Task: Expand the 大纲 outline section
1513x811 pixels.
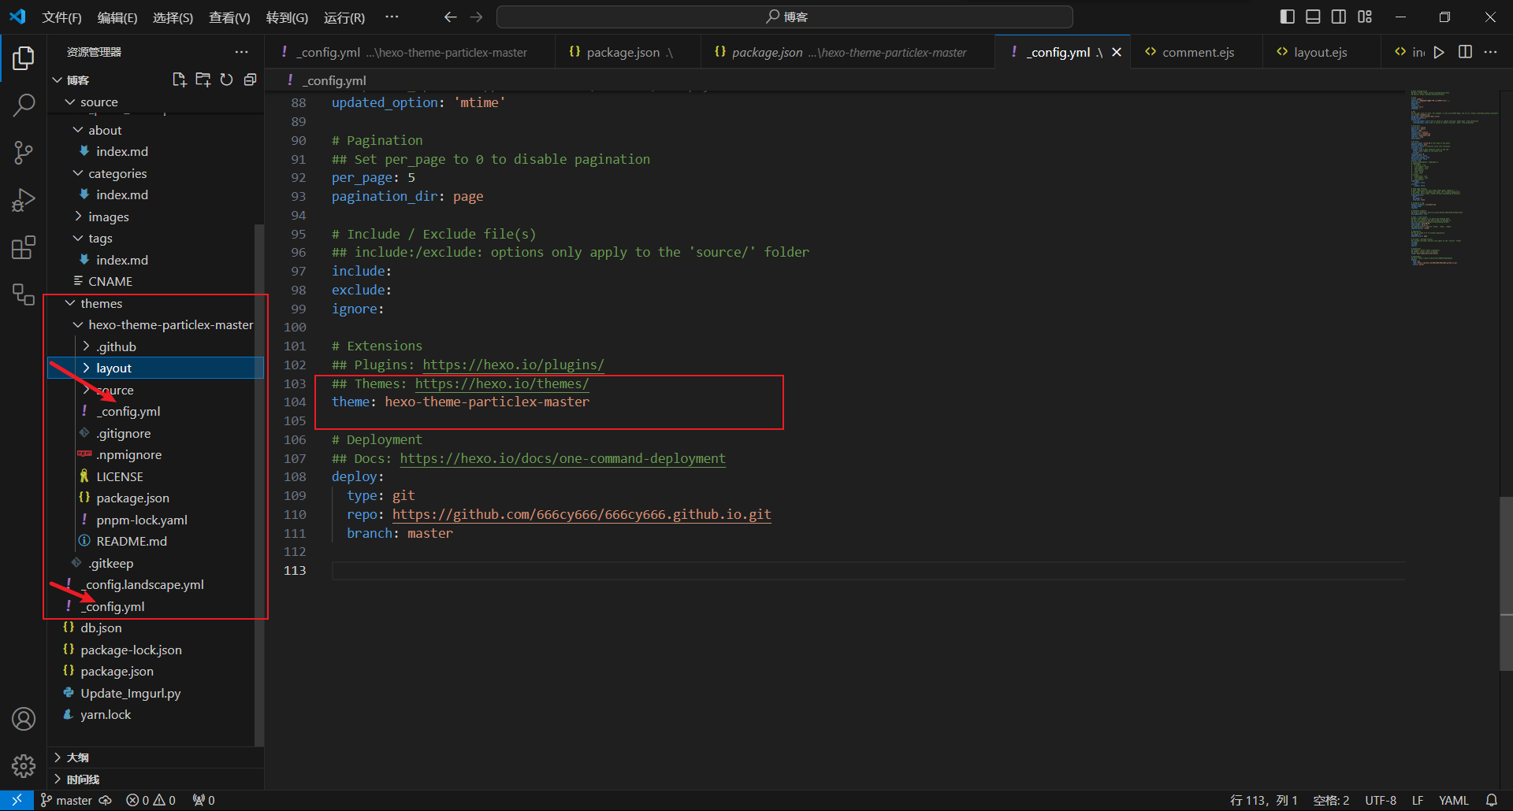Action: click(155, 757)
